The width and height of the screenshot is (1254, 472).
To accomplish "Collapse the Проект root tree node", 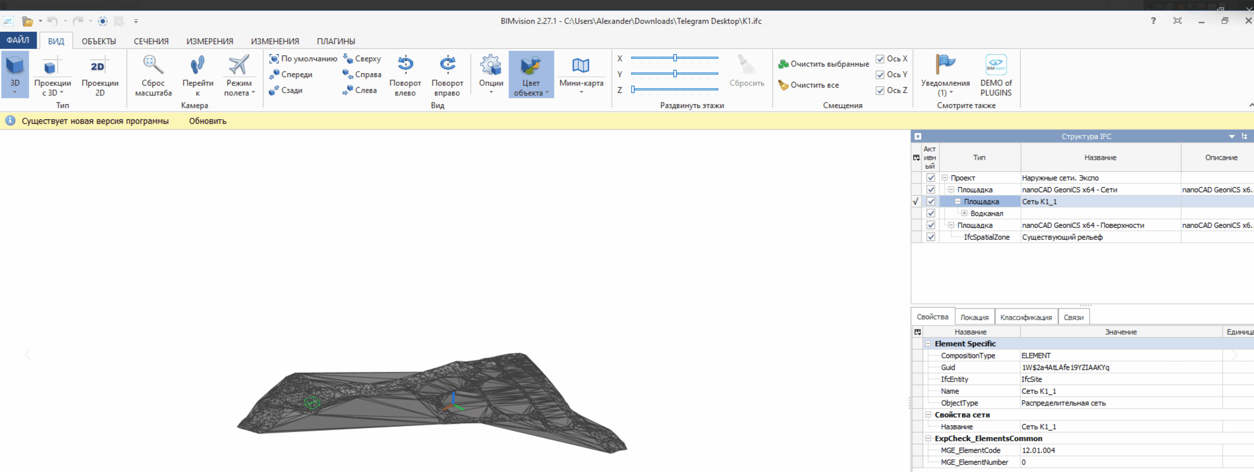I will point(944,178).
